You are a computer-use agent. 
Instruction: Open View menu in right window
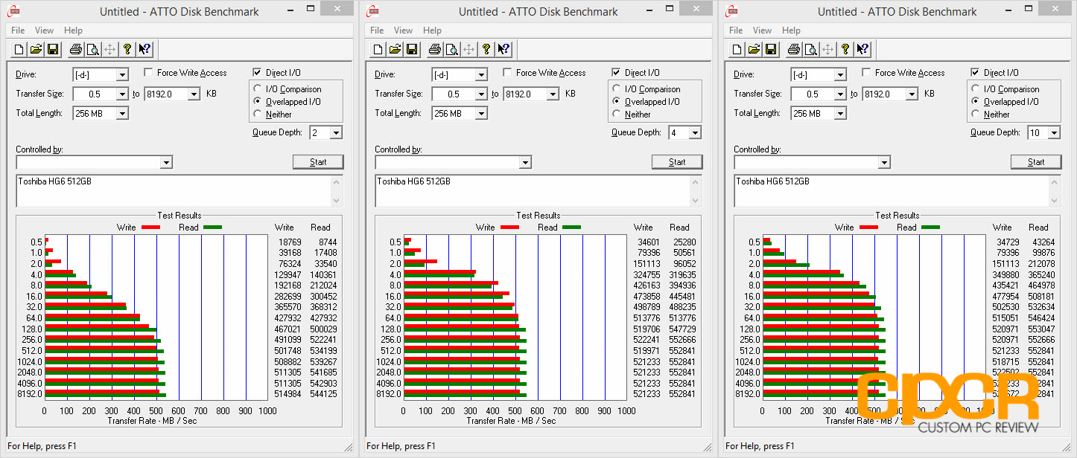coord(762,30)
